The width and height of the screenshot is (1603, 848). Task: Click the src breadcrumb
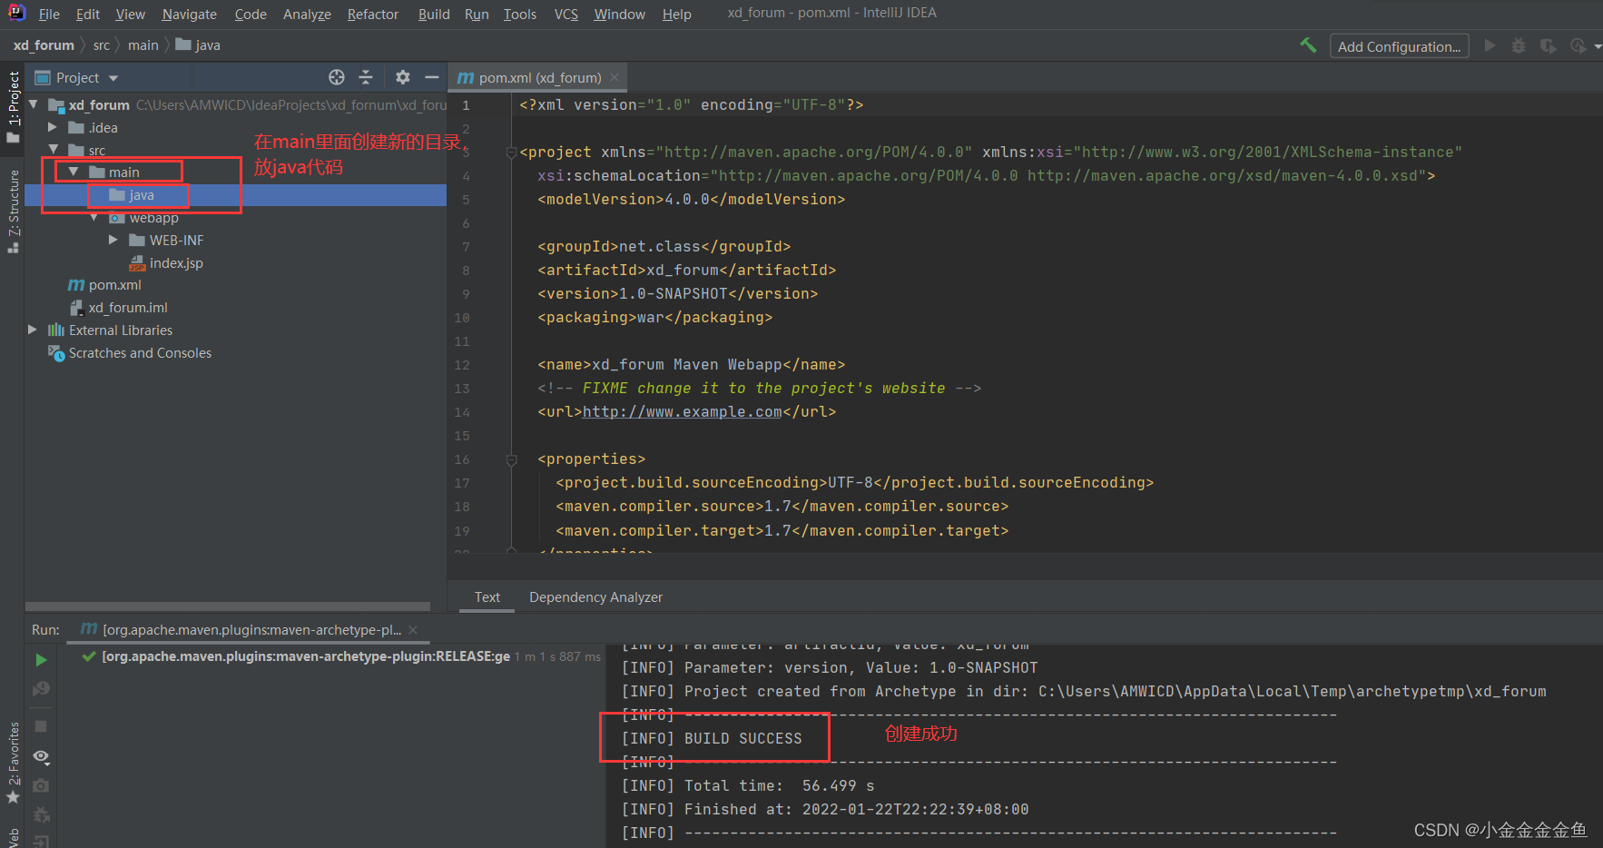[102, 45]
